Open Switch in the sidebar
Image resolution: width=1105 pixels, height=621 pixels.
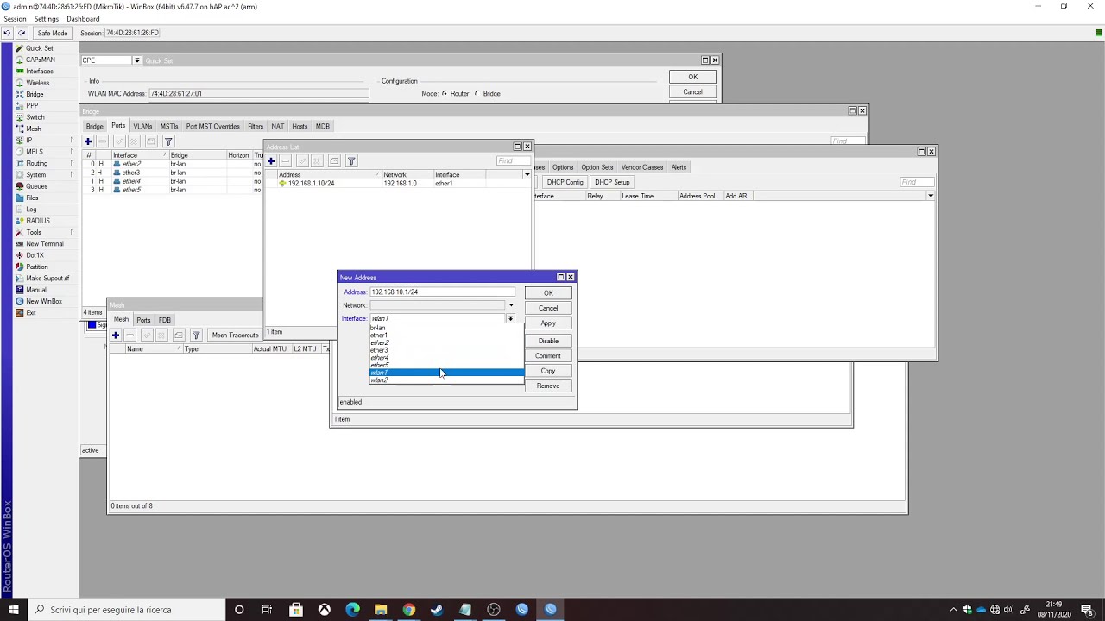click(x=35, y=117)
